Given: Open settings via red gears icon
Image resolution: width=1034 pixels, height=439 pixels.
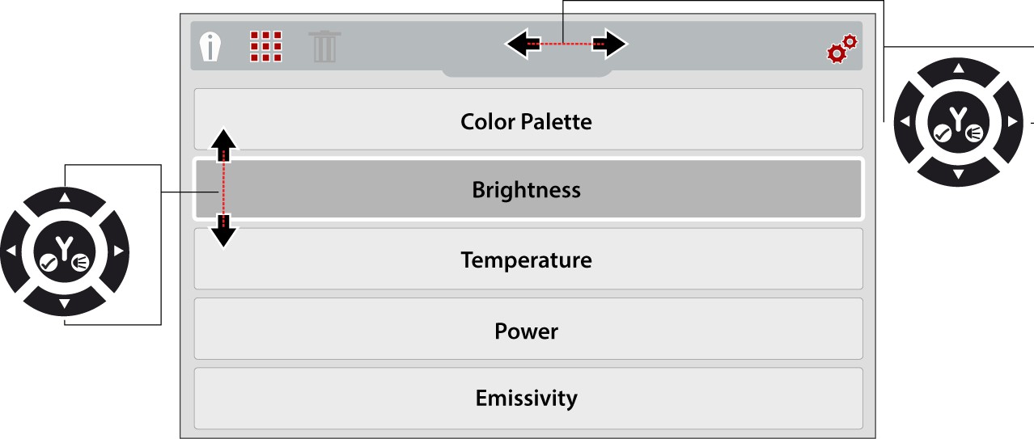Looking at the screenshot, I should point(842,49).
